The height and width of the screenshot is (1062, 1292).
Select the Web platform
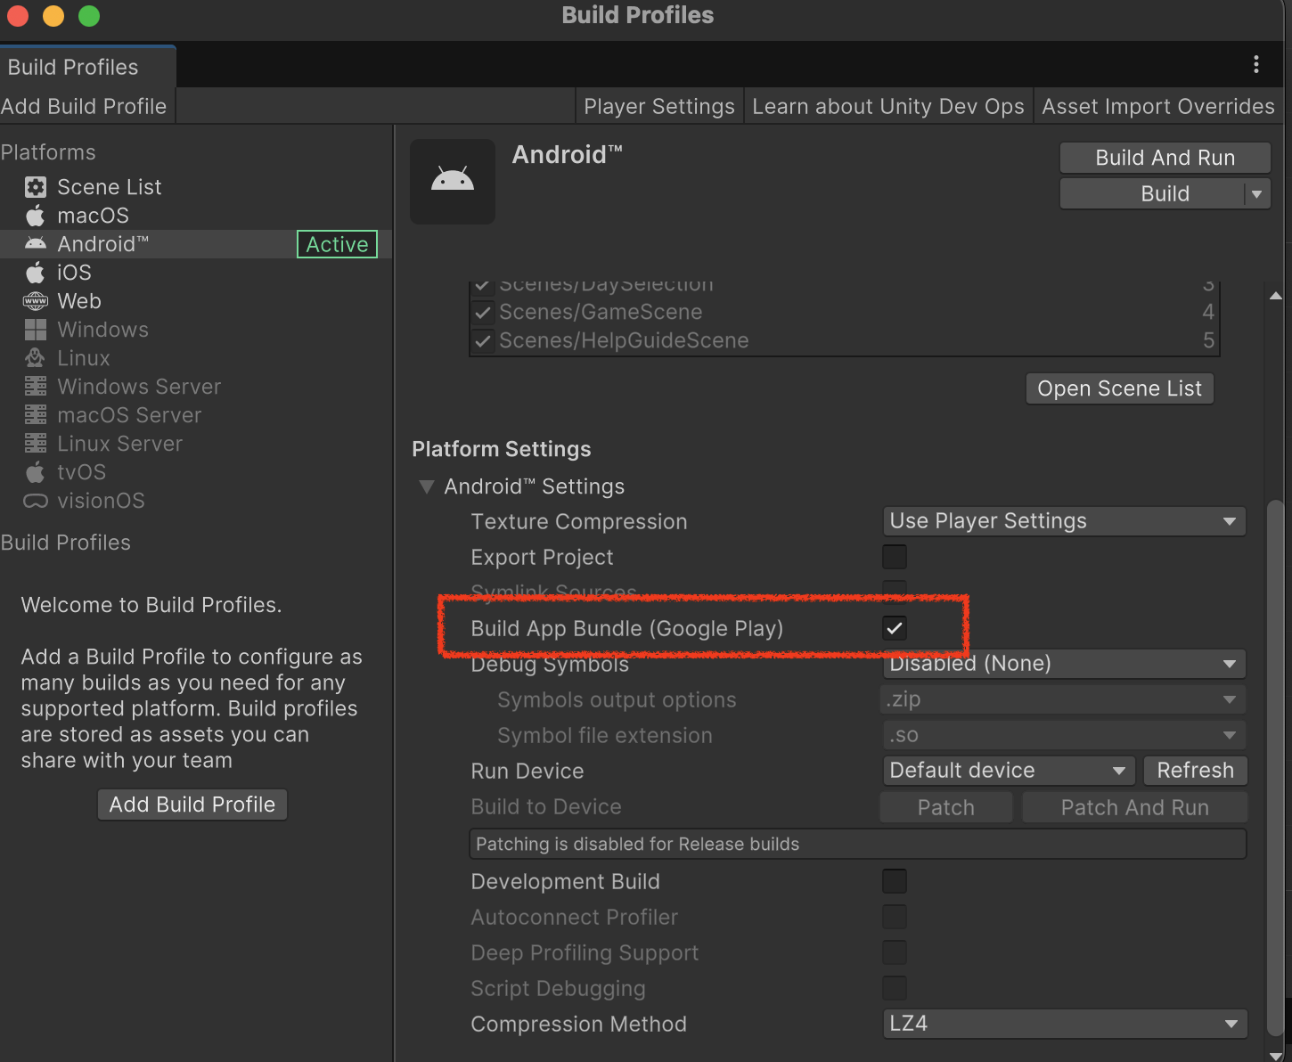pyautogui.click(x=196, y=301)
